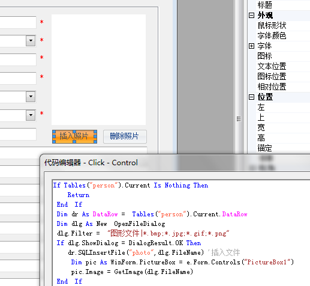Click the Dim dlg As New OpenFileDialog line
Image resolution: width=310 pixels, height=286 pixels.
111,224
